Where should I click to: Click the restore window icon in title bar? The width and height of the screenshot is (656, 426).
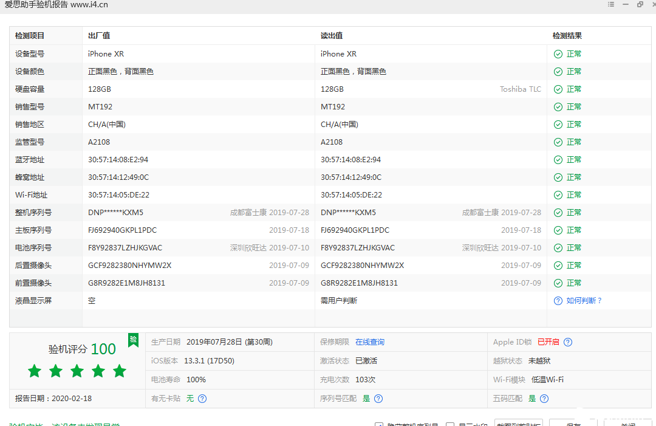tap(640, 4)
